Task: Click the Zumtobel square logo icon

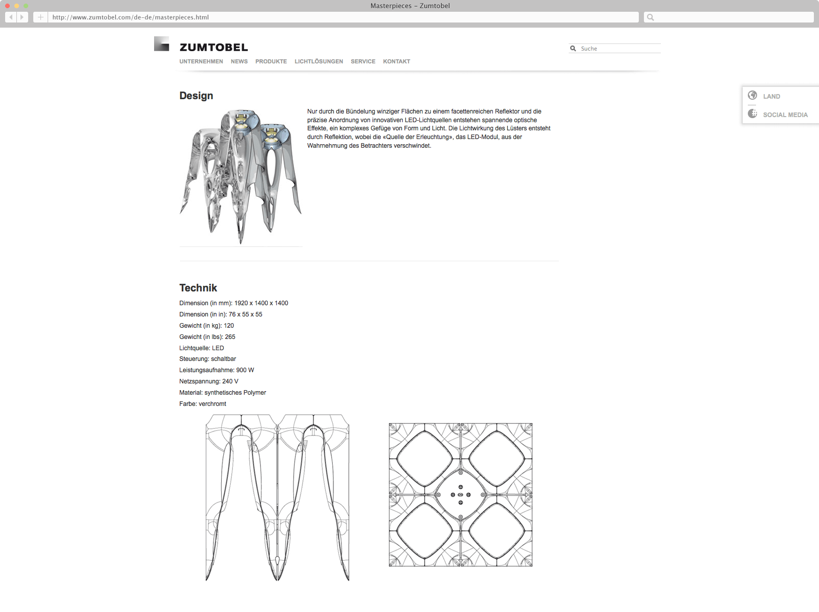Action: pos(162,43)
